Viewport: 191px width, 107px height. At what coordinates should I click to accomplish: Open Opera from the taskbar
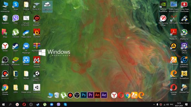24,104
